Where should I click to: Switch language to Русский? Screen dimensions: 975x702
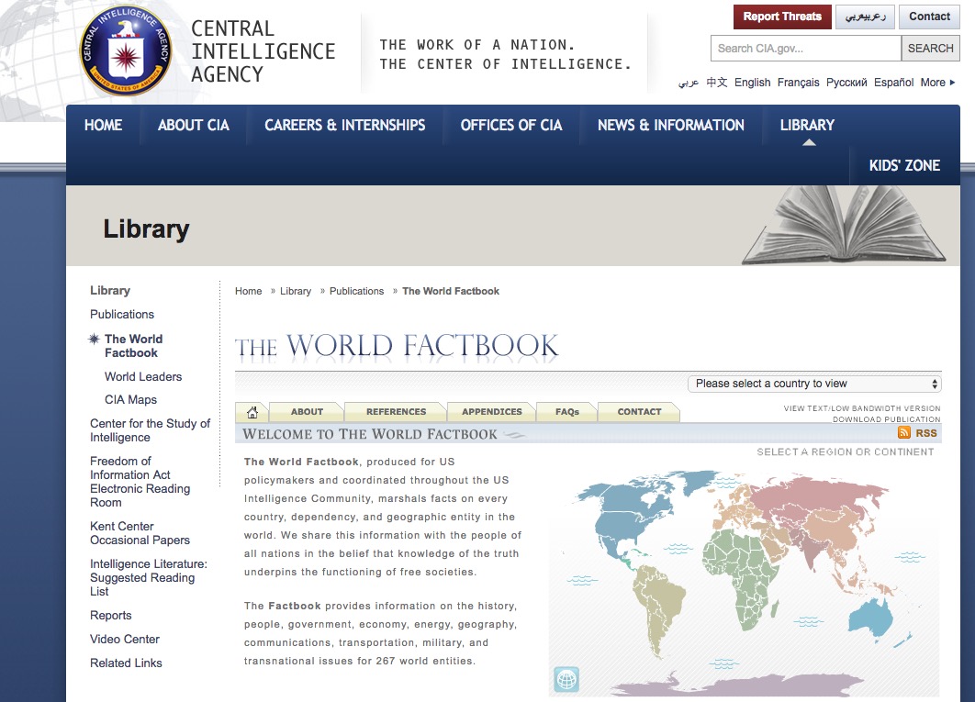tap(846, 82)
